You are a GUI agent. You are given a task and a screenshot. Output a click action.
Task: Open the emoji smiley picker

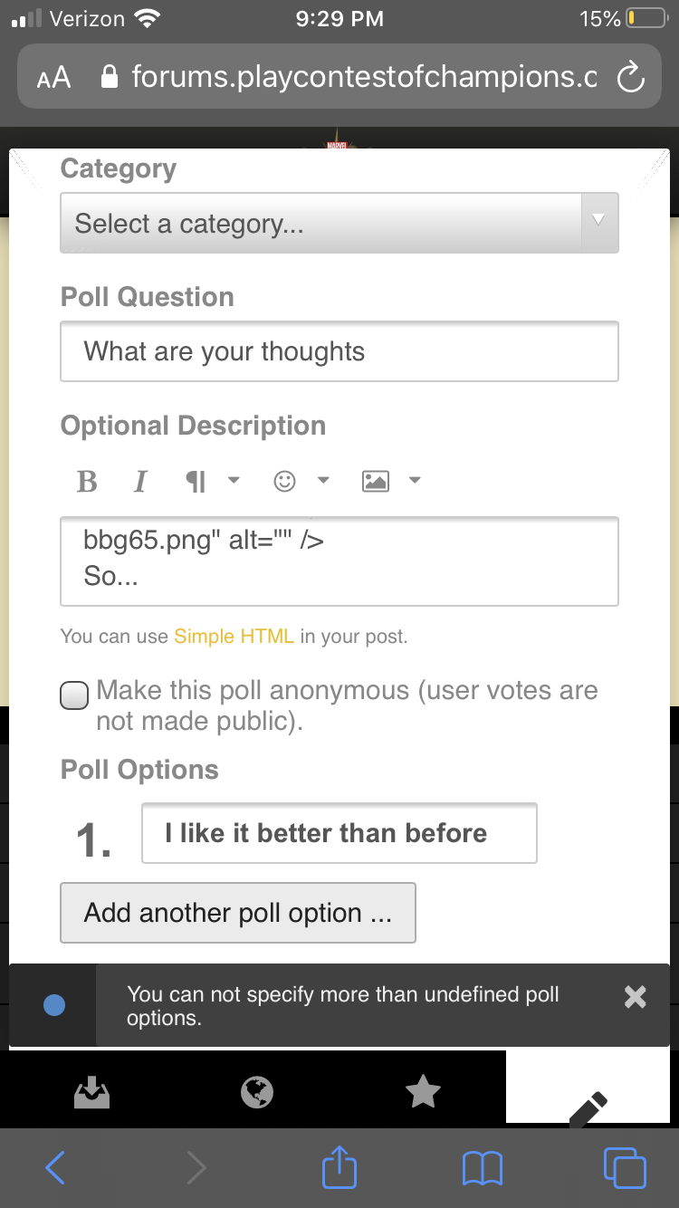pos(285,481)
